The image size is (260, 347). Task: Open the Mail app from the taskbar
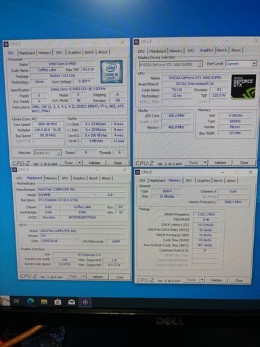pos(72,302)
